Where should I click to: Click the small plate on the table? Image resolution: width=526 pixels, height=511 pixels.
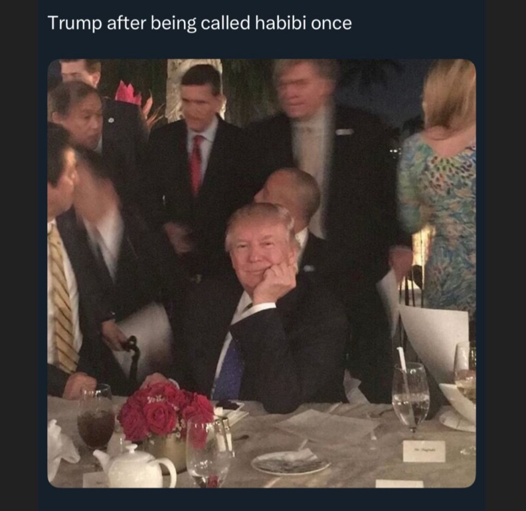[290, 462]
